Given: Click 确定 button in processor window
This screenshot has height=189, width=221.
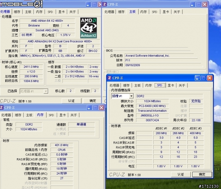Looking at the screenshot, I should pos(93,101).
